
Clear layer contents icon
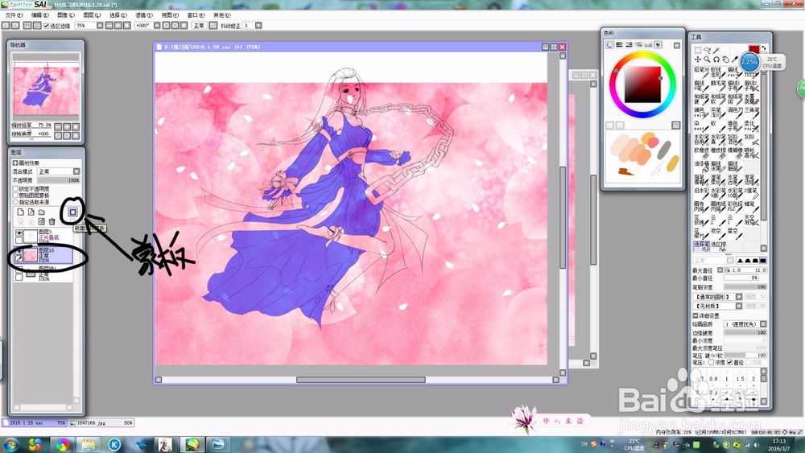(42, 221)
